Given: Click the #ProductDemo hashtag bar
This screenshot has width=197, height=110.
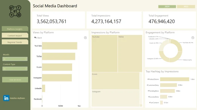Looking at the screenshot, I should pos(174,79).
